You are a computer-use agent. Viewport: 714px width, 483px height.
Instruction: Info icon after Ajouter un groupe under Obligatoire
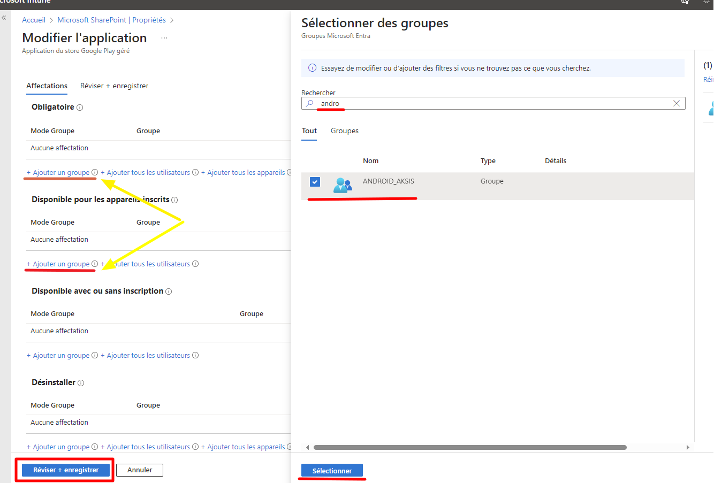(95, 172)
